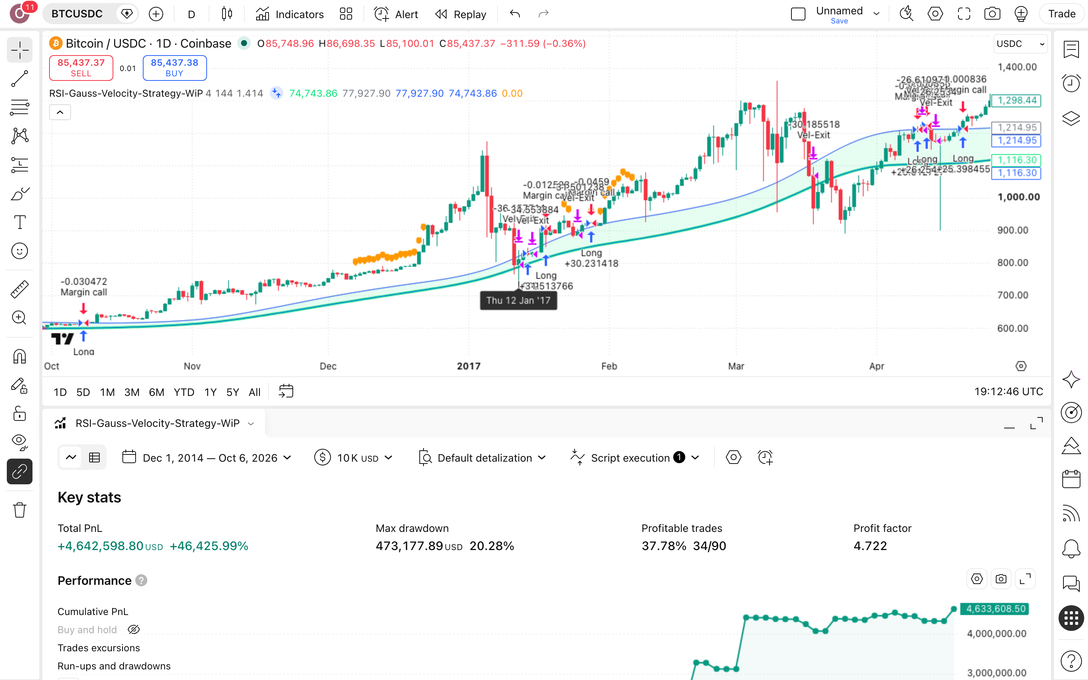
Task: Click the BUY 85,437.38 button
Action: coord(175,68)
